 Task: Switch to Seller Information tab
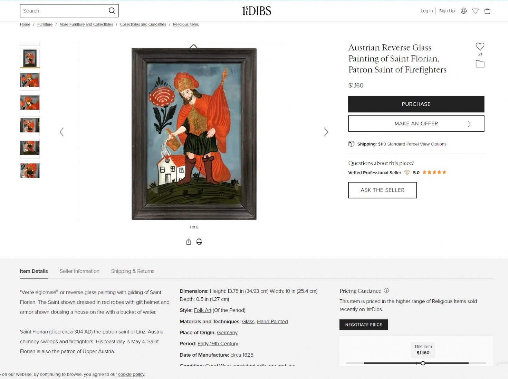pos(79,271)
